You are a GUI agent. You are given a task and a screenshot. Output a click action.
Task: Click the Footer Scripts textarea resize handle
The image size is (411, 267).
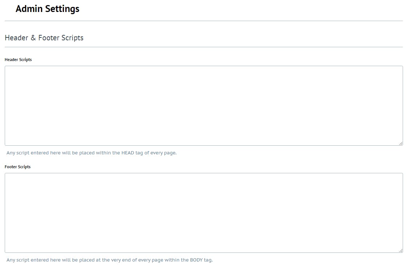[x=401, y=251]
